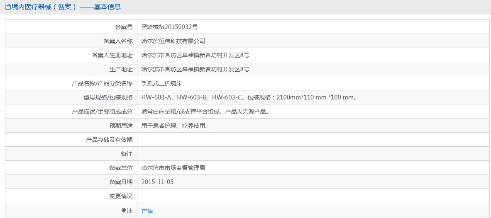Viewport: 491px width, 218px height.
Task: Click the address in the 生产地址 row
Action: 195,69
